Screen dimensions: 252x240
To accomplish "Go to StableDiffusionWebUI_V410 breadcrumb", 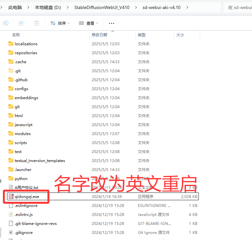I will [x=102, y=7].
